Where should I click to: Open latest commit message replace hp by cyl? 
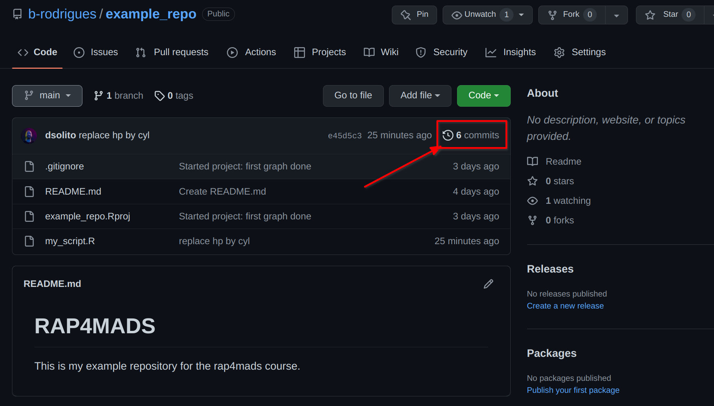[x=114, y=135]
